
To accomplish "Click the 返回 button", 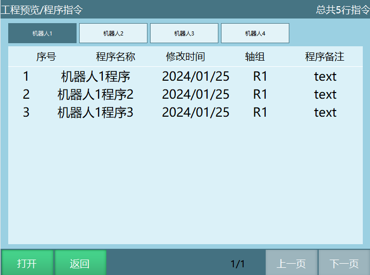I will [80, 263].
